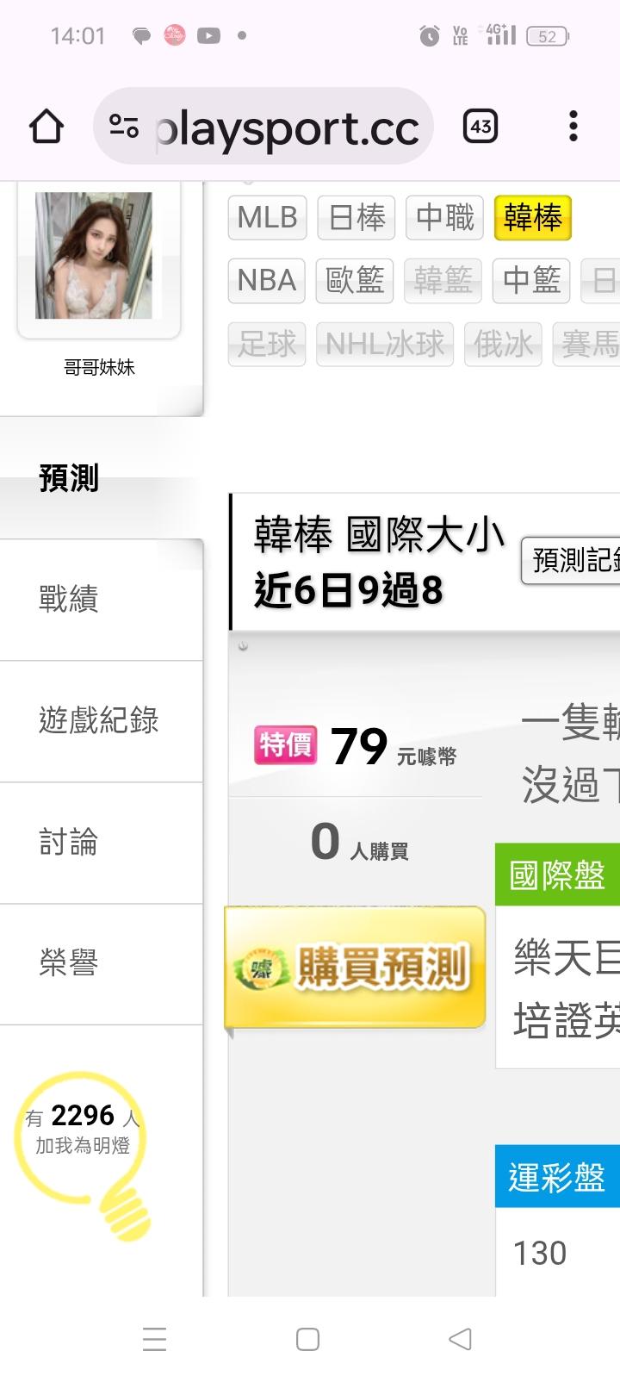The image size is (620, 1382).
Task: Tap the site settings icon in address bar
Action: pos(124,127)
